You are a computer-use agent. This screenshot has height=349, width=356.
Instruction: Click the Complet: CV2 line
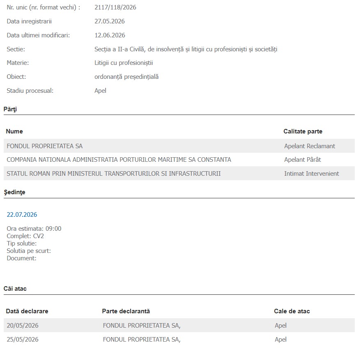coord(25,236)
